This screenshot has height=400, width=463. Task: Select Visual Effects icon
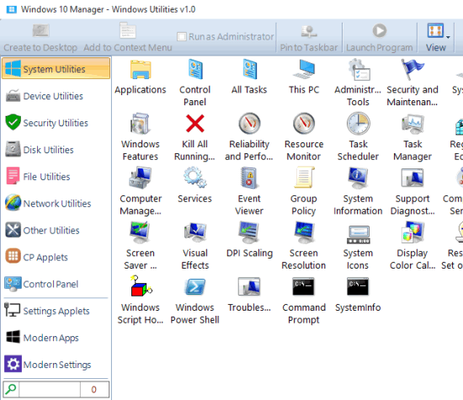click(195, 232)
